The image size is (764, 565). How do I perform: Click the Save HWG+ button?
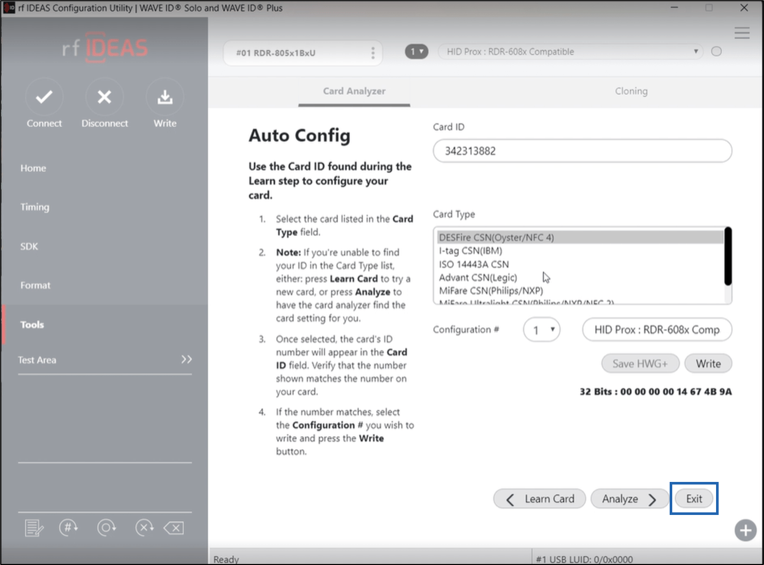640,364
